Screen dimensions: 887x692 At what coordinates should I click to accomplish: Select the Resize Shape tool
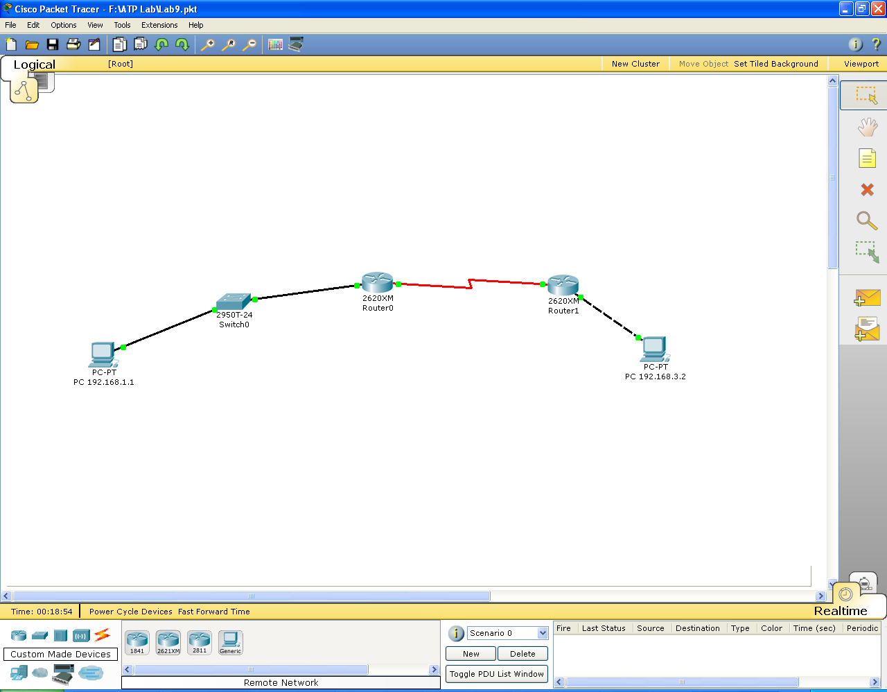[867, 252]
